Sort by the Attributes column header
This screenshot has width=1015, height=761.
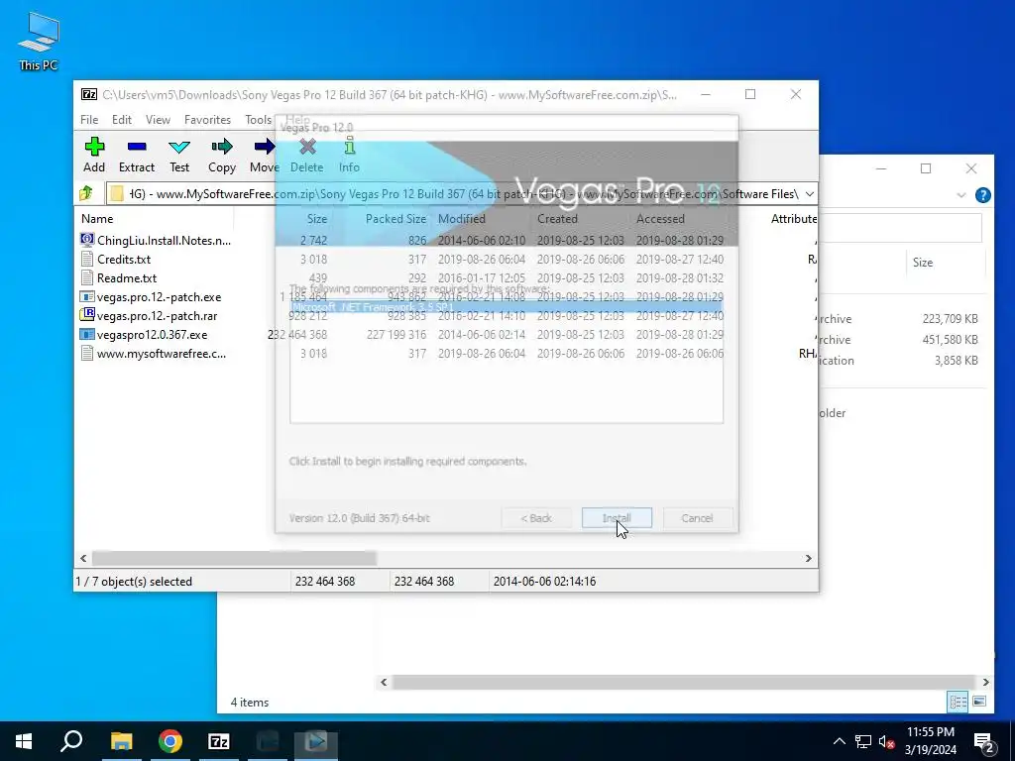click(794, 219)
